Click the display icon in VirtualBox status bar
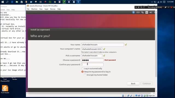This screenshot has height=98, width=175. (x=136, y=96)
